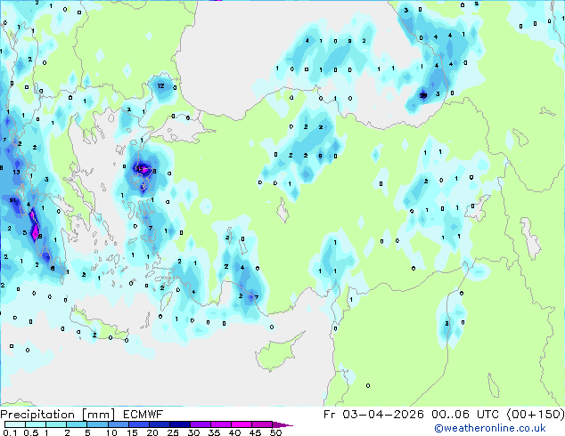Click the date 'Fr 03-04-2026'
The width and height of the screenshot is (565, 436).
coord(373,415)
